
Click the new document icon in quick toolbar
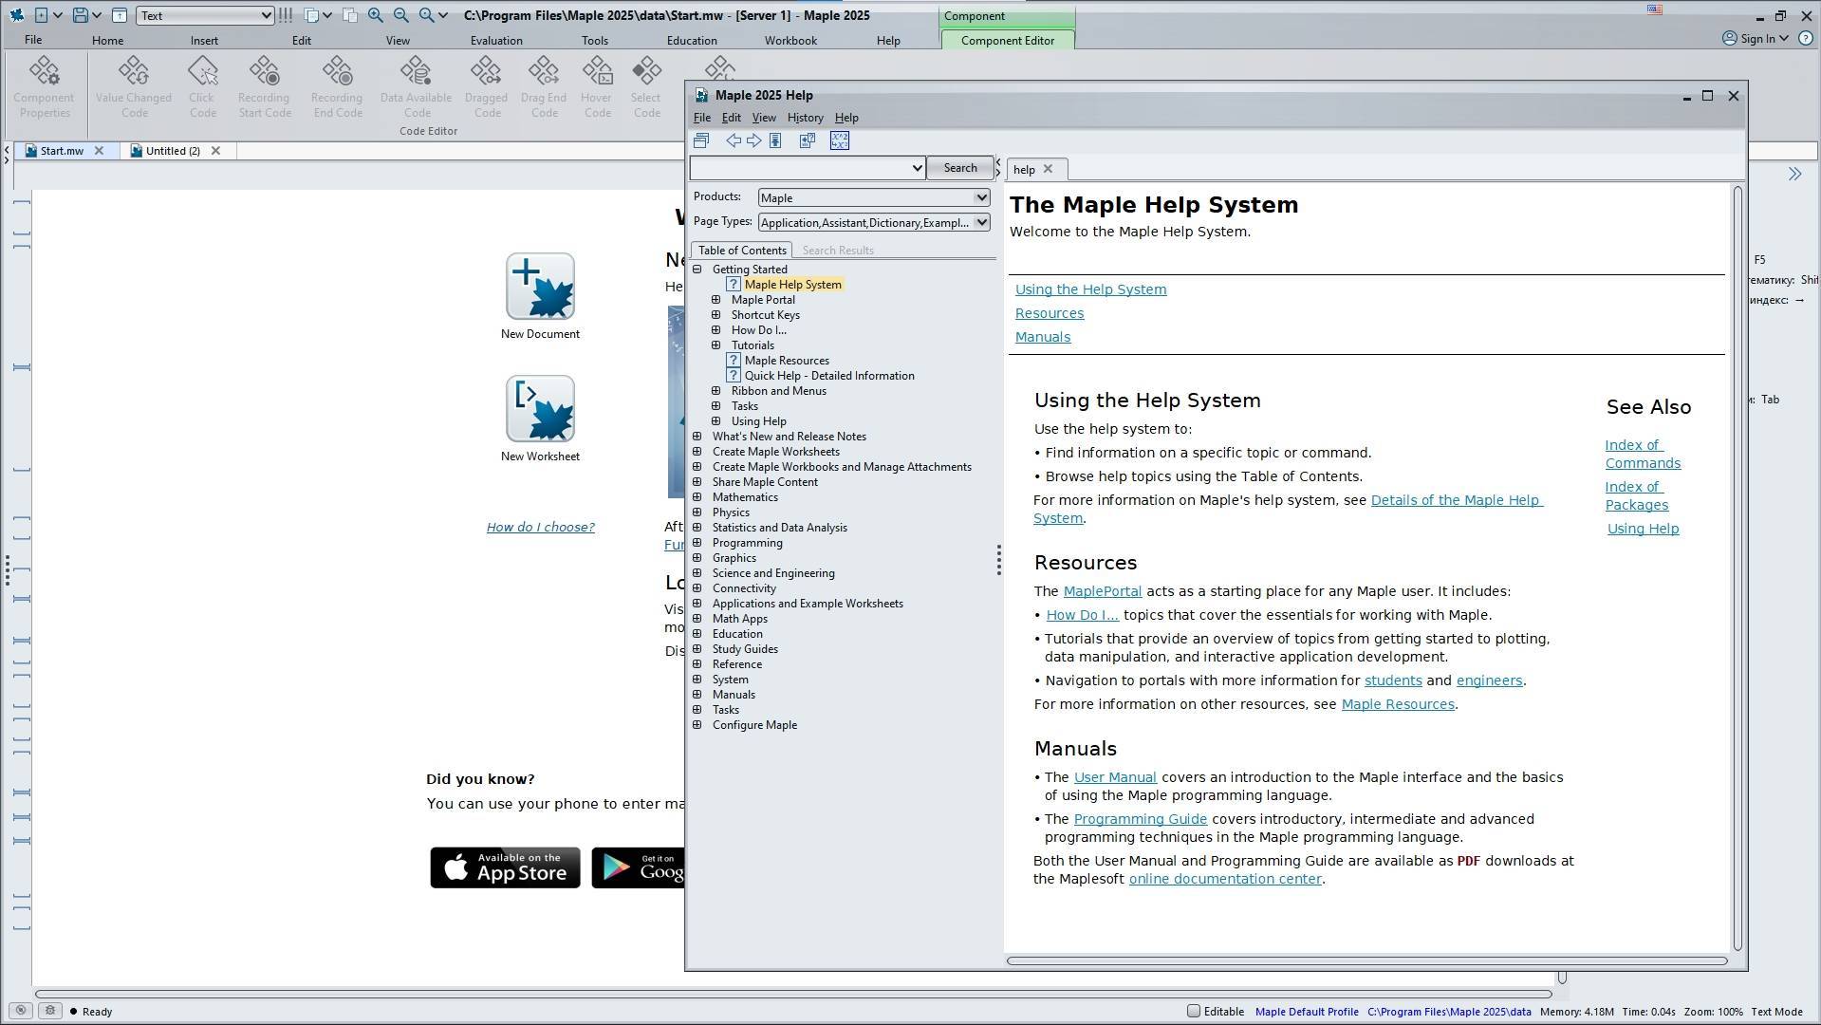tap(41, 15)
